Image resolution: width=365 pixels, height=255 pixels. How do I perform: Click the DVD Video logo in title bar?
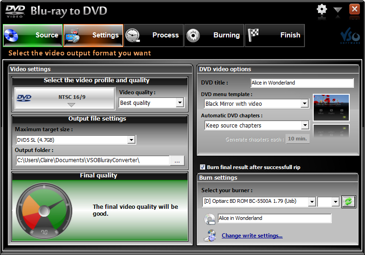[15, 11]
